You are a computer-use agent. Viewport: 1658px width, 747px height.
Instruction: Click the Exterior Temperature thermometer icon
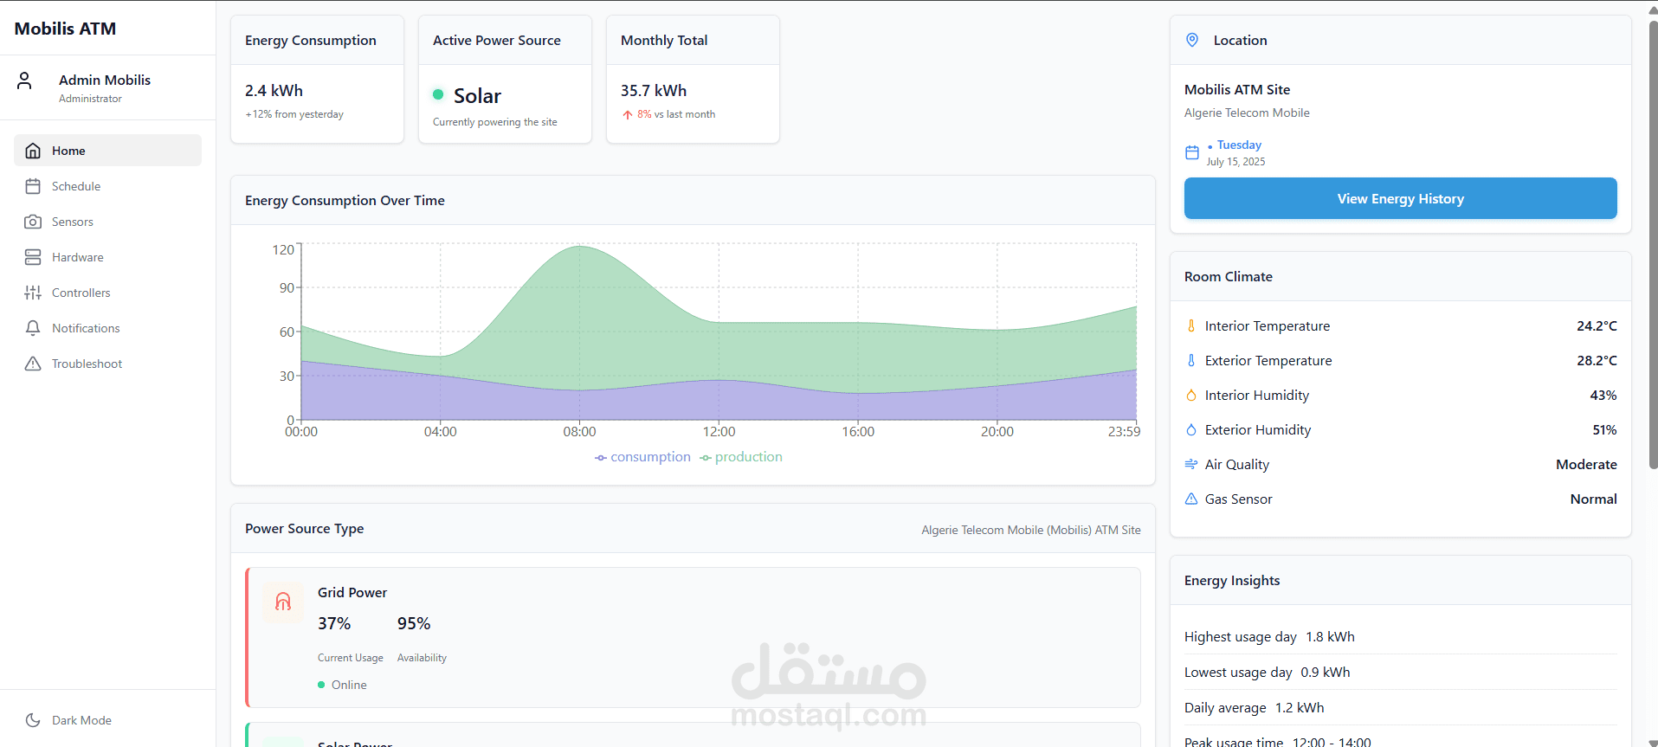click(x=1191, y=360)
